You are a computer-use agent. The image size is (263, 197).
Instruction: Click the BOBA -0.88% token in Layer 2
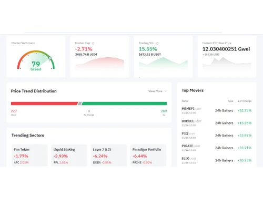point(102,162)
